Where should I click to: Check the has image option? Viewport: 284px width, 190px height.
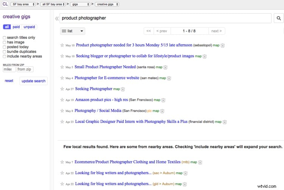5,42
